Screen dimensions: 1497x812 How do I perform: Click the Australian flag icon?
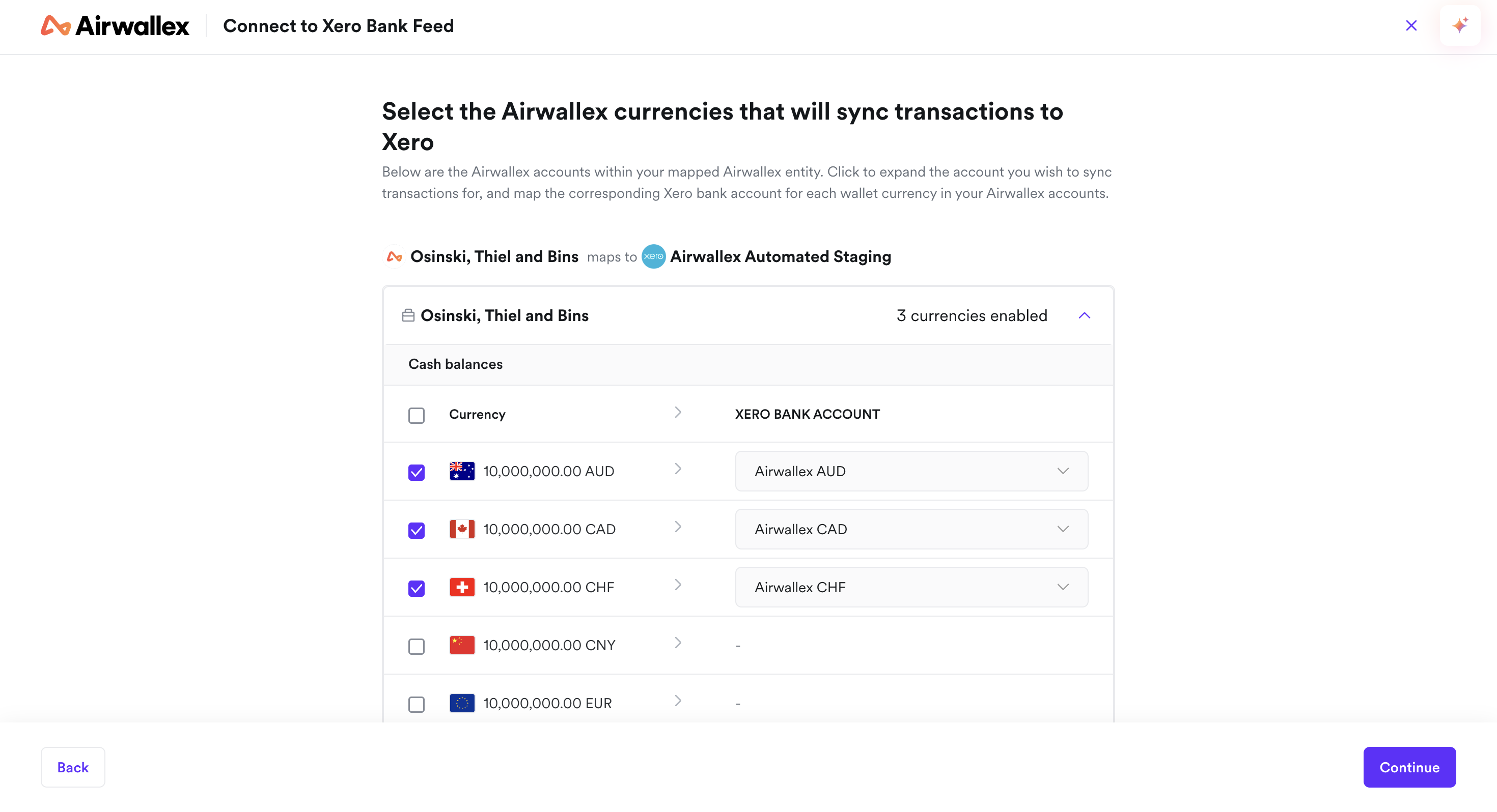click(x=462, y=471)
